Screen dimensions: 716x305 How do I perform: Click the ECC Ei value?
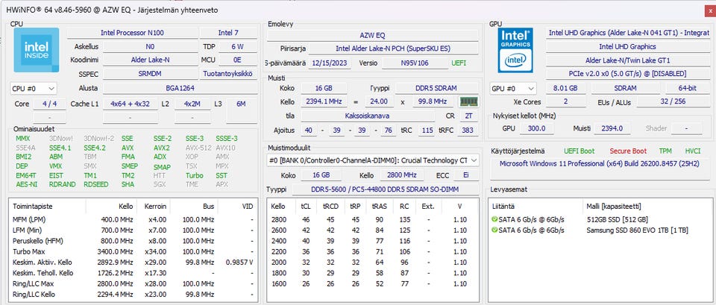coord(465,175)
